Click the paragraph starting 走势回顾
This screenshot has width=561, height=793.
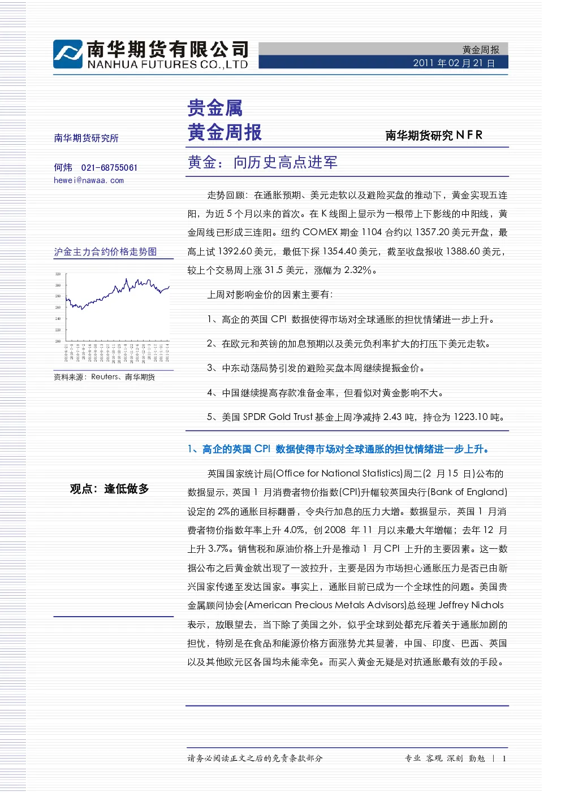point(347,232)
